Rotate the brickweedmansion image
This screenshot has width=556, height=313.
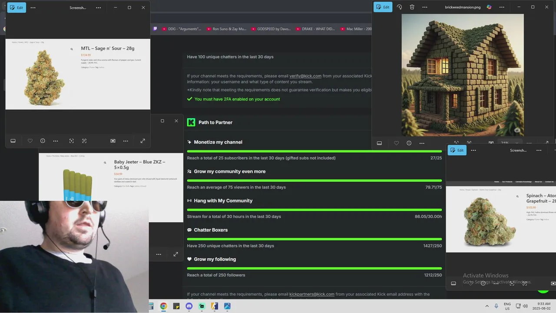click(x=400, y=7)
